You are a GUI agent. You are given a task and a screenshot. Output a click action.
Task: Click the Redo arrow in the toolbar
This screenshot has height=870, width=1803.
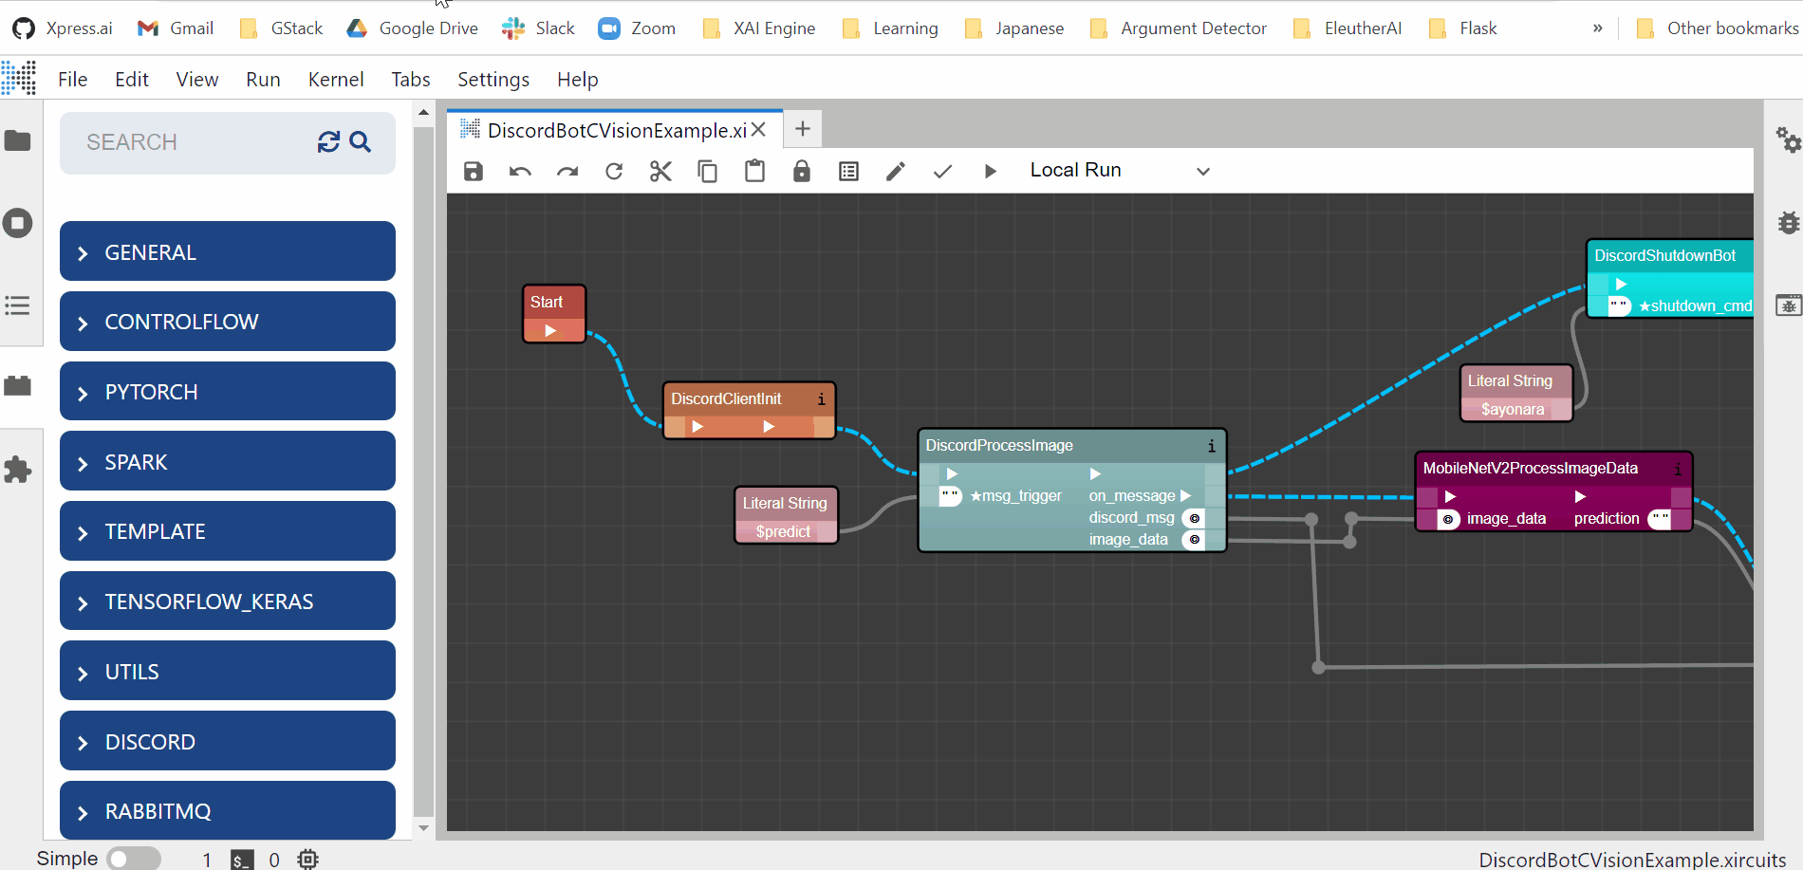[567, 171]
